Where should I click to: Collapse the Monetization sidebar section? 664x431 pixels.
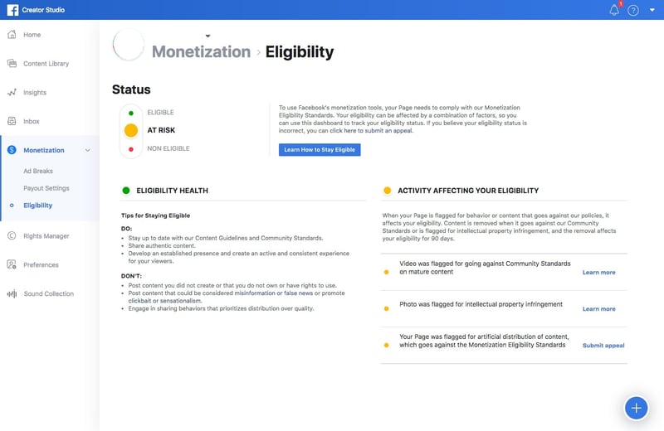[x=88, y=150]
